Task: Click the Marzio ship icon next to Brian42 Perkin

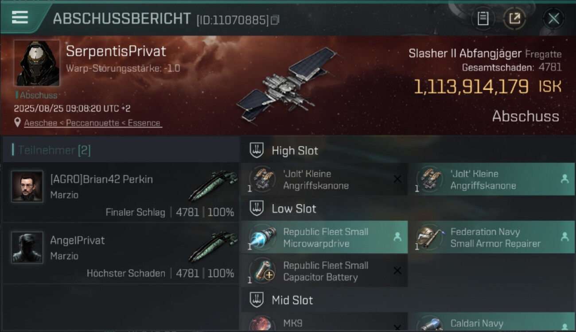Action: [213, 185]
